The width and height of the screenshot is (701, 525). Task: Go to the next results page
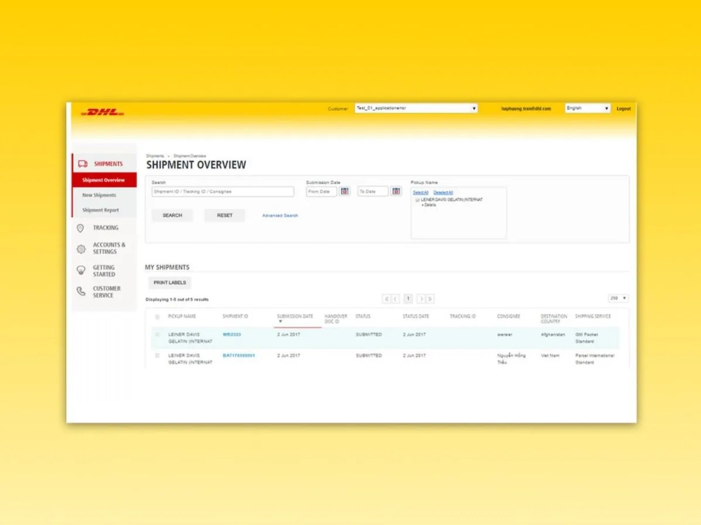click(x=420, y=298)
